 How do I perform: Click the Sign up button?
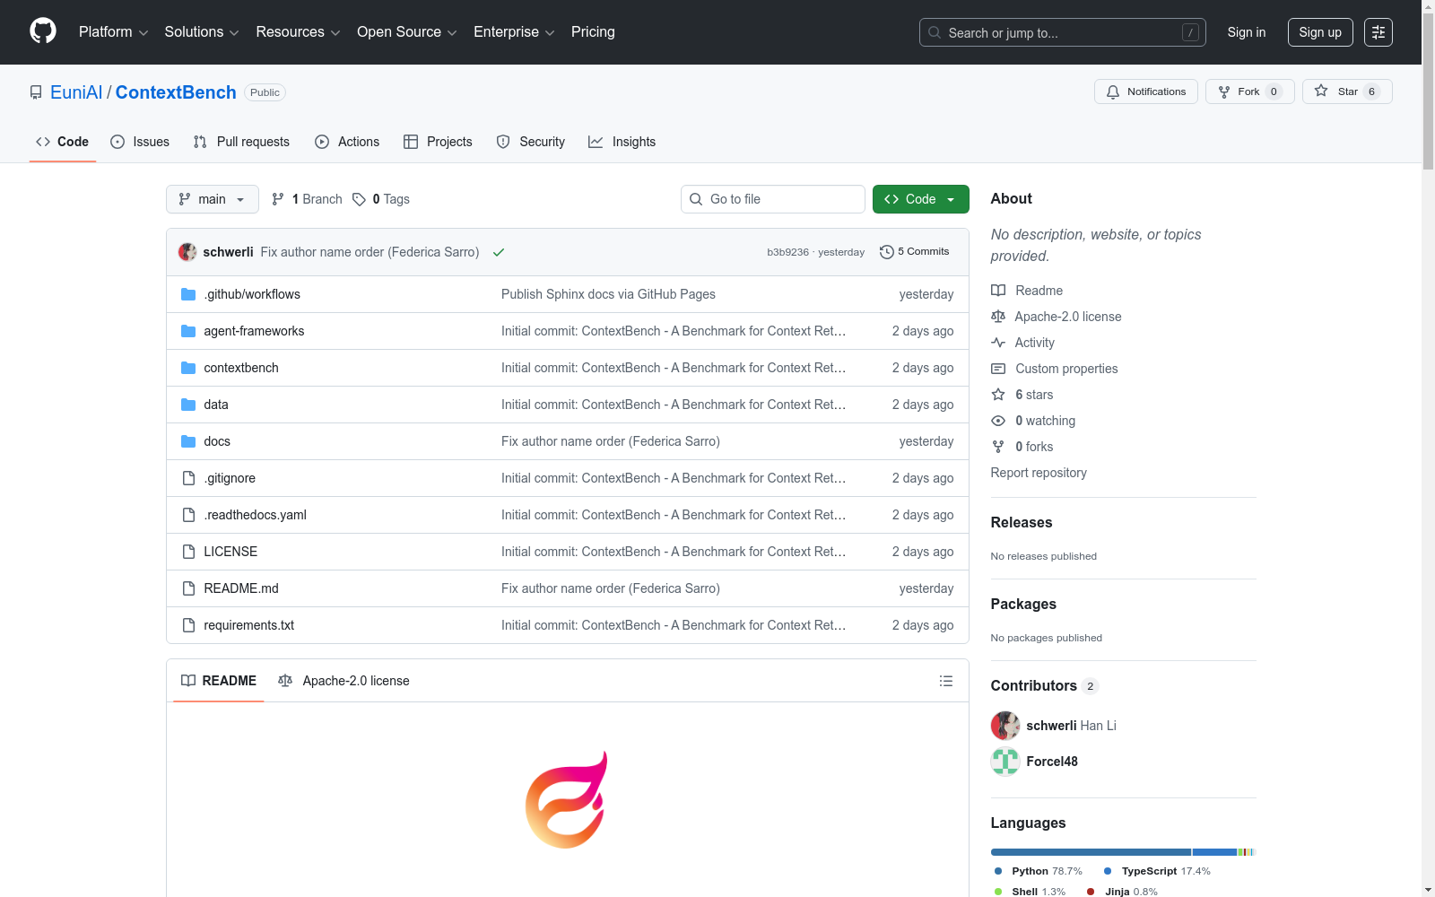coord(1320,32)
